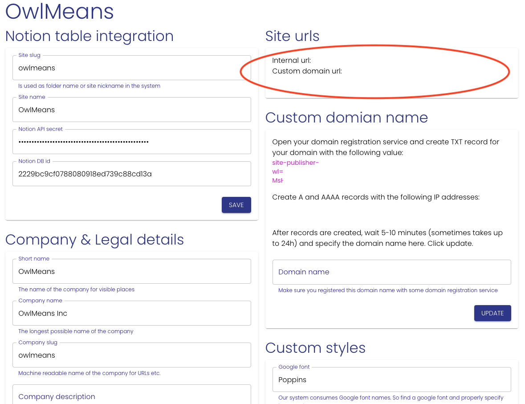The image size is (525, 404).
Task: Click the Custom styles heading
Action: [315, 348]
